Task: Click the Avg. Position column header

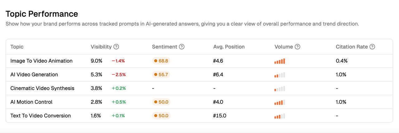Action: [229, 47]
